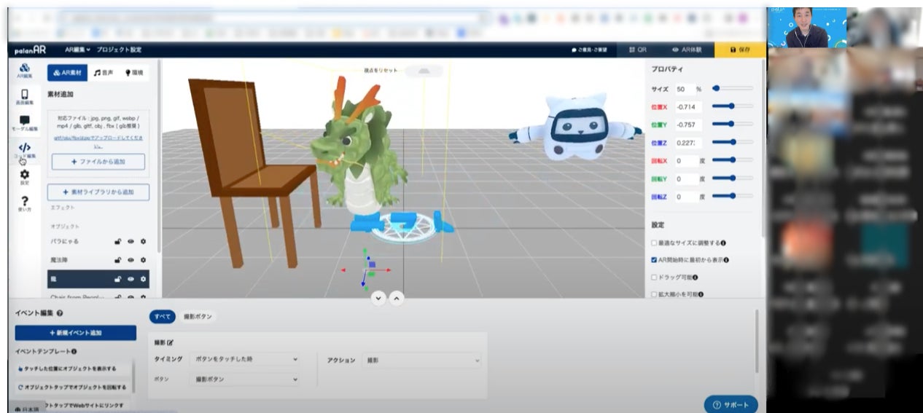Click the サポート help button

(x=731, y=404)
